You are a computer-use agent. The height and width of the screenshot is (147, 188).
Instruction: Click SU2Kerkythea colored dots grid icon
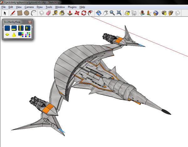click(x=28, y=35)
